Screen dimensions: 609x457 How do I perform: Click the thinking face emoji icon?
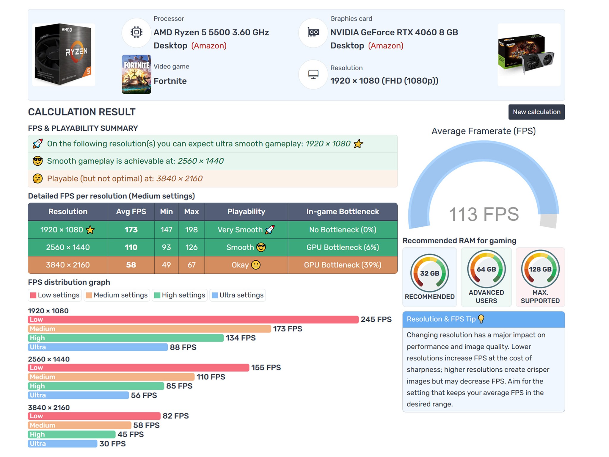pos(37,179)
